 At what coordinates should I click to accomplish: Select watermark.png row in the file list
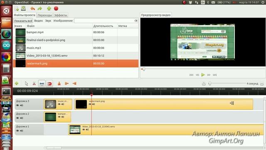[x=76, y=63]
